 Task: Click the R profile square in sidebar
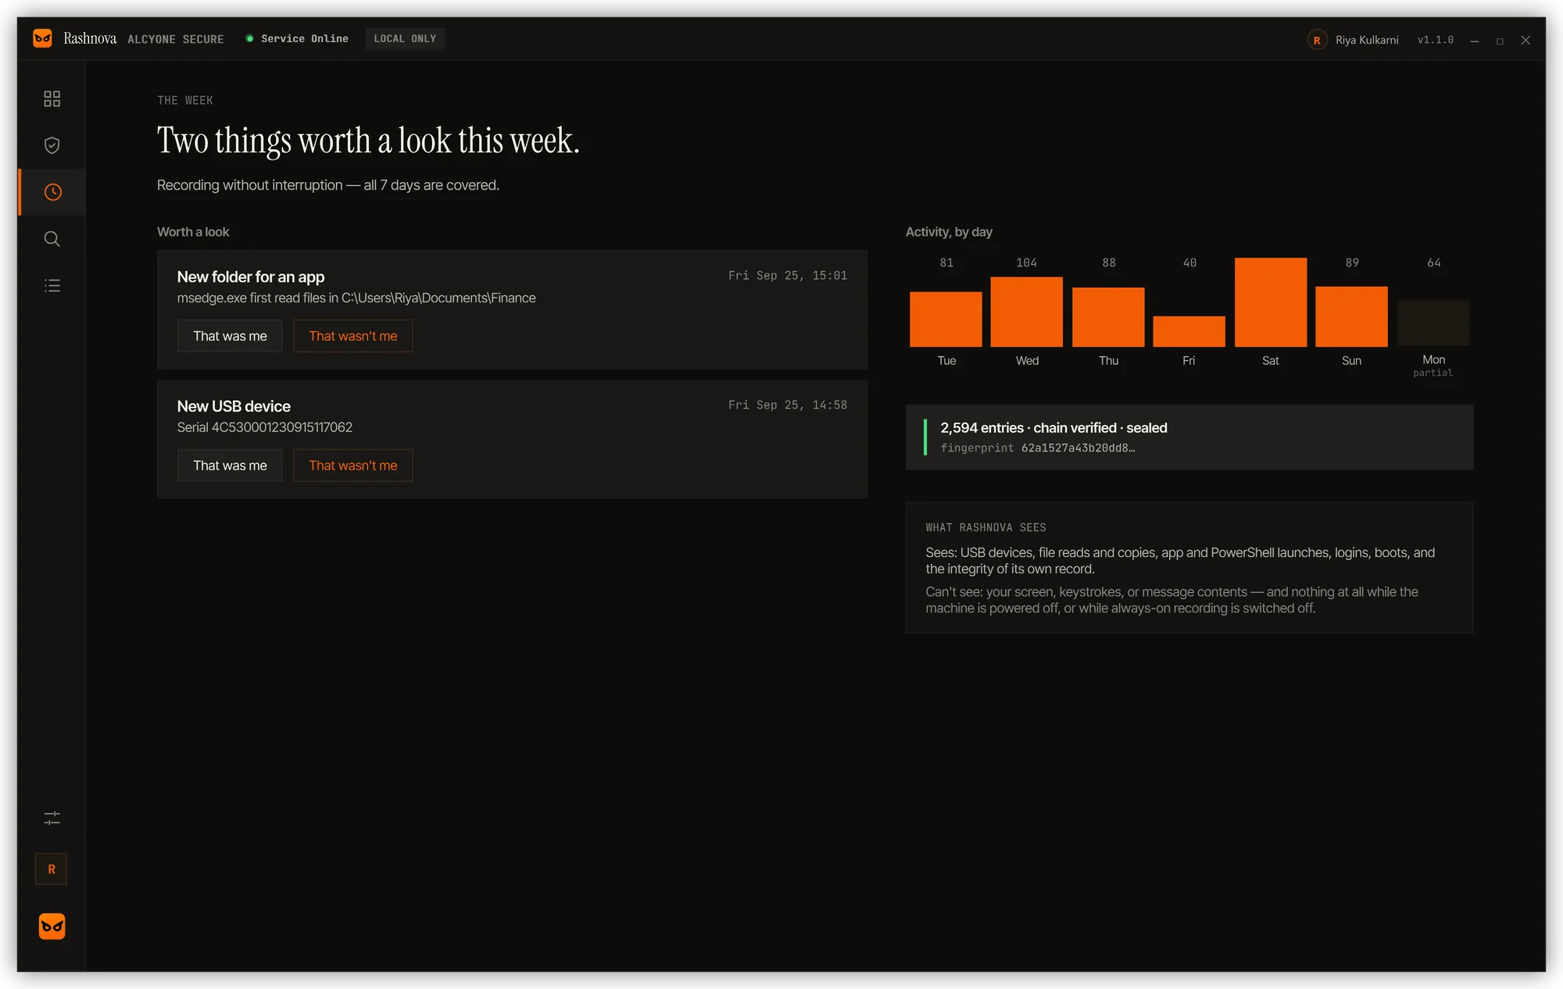(x=52, y=869)
